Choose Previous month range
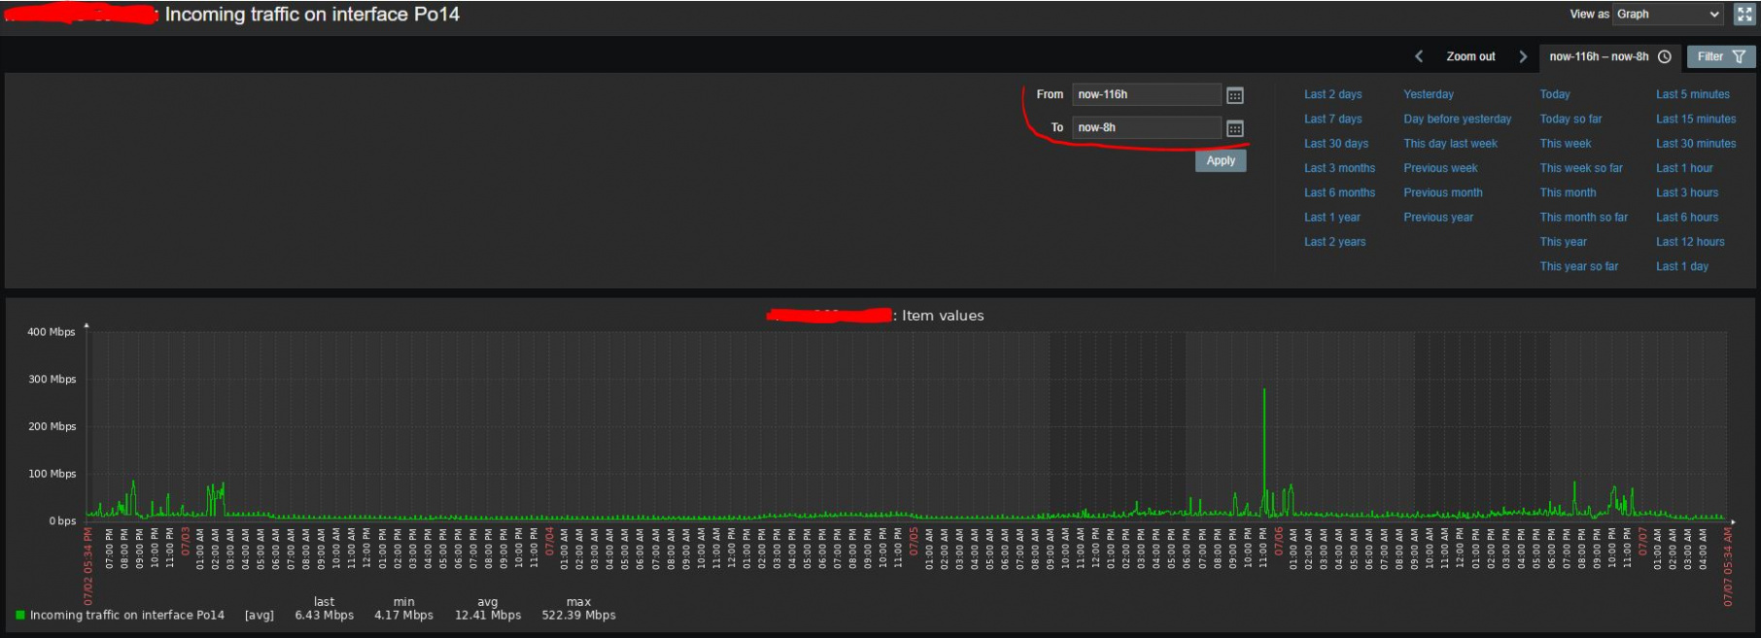 [1443, 192]
